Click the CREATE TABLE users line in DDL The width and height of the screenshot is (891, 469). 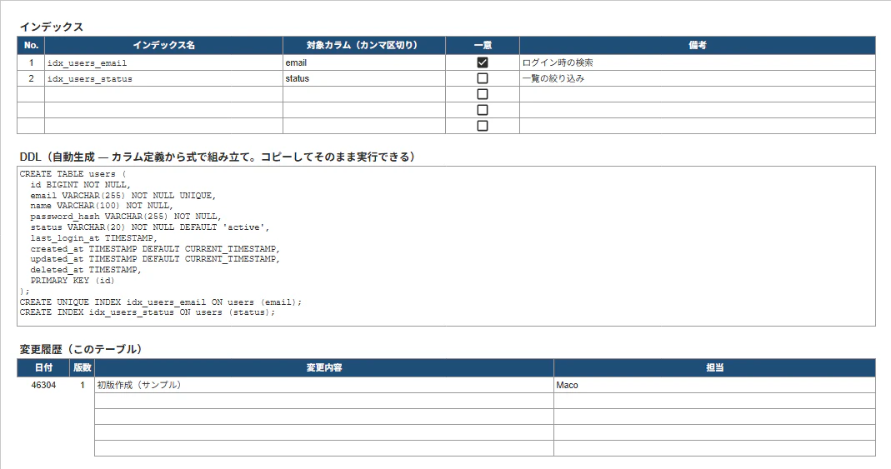click(x=73, y=174)
